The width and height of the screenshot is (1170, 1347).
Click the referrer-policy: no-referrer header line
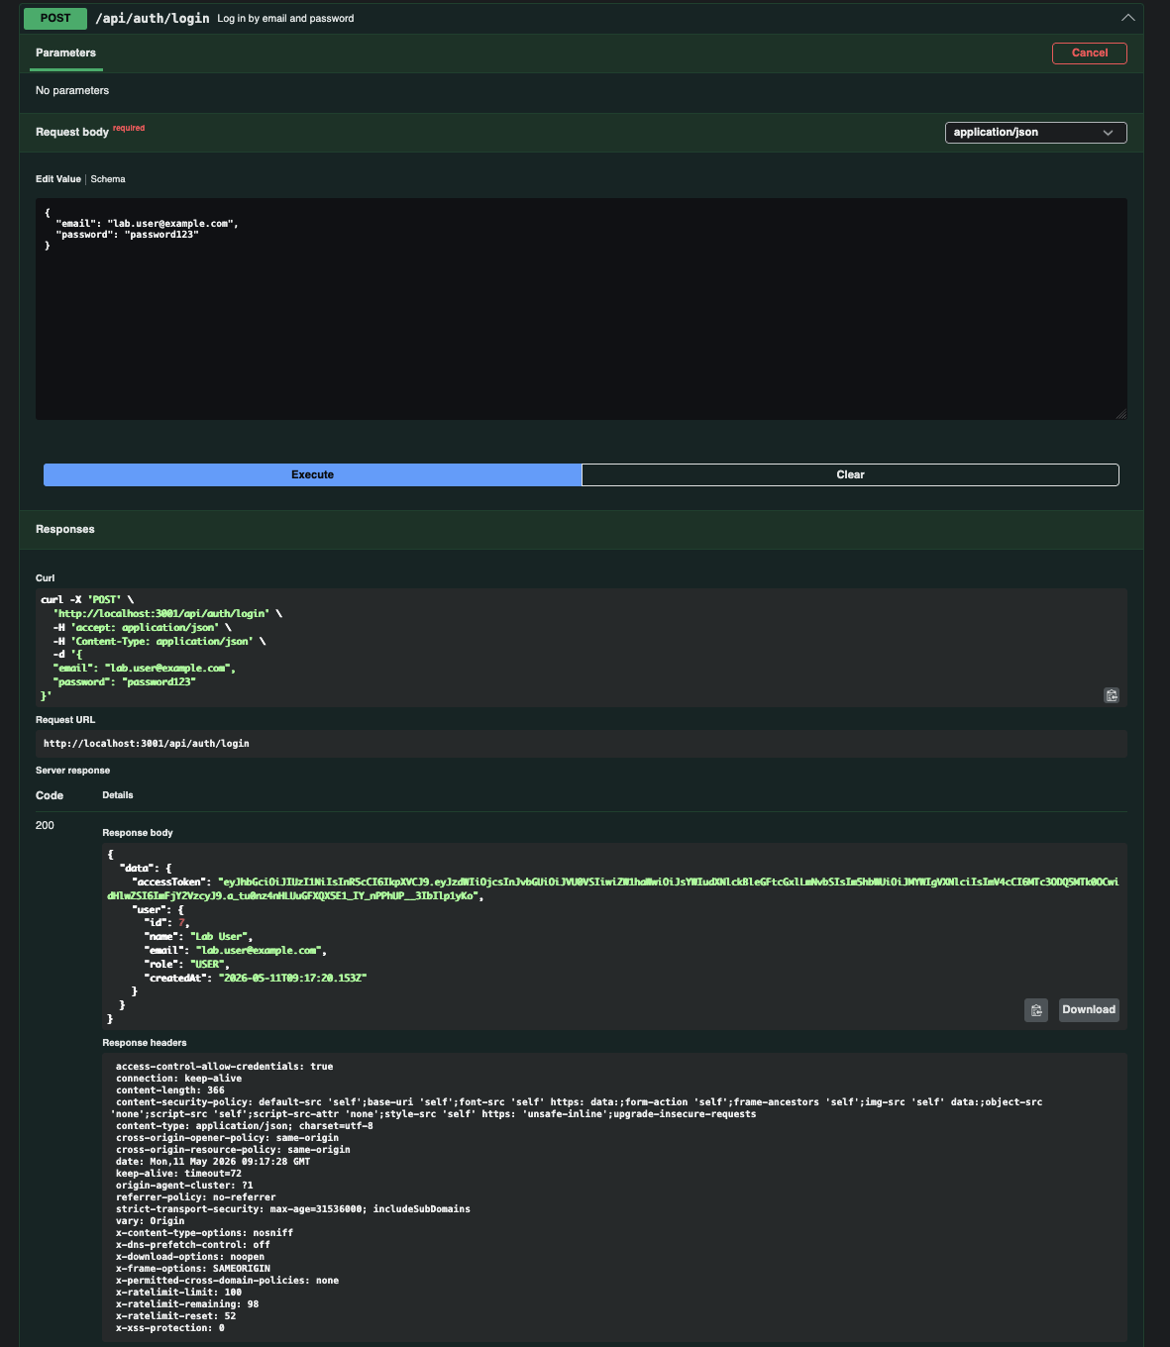196,1197
